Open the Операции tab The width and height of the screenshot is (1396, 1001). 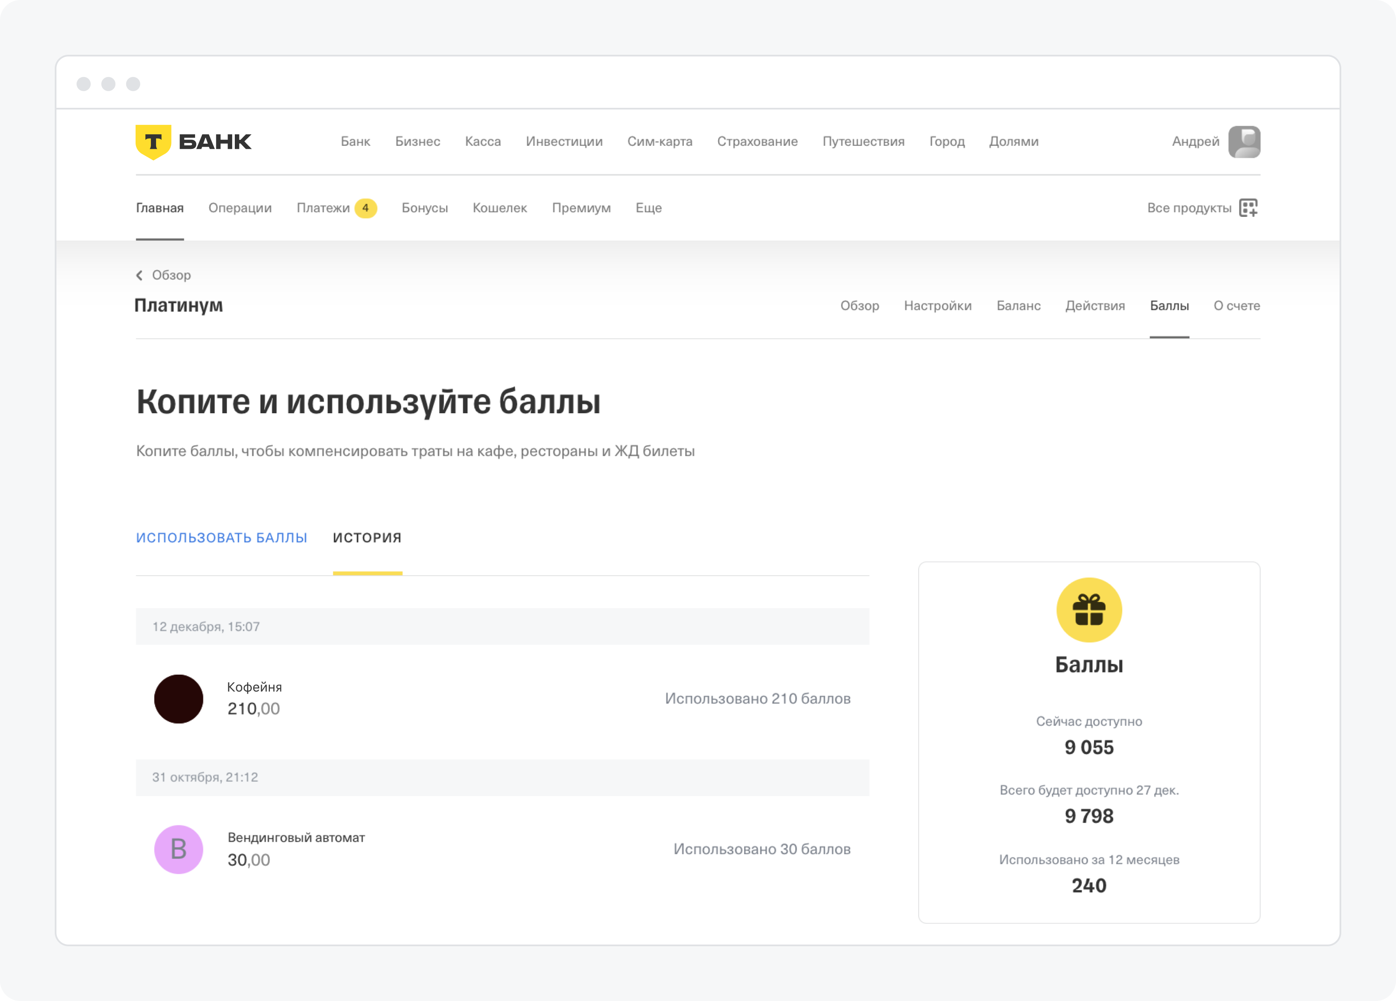click(240, 208)
